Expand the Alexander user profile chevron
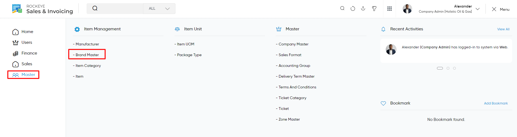Viewport: 517px width, 137px height. coord(478,9)
